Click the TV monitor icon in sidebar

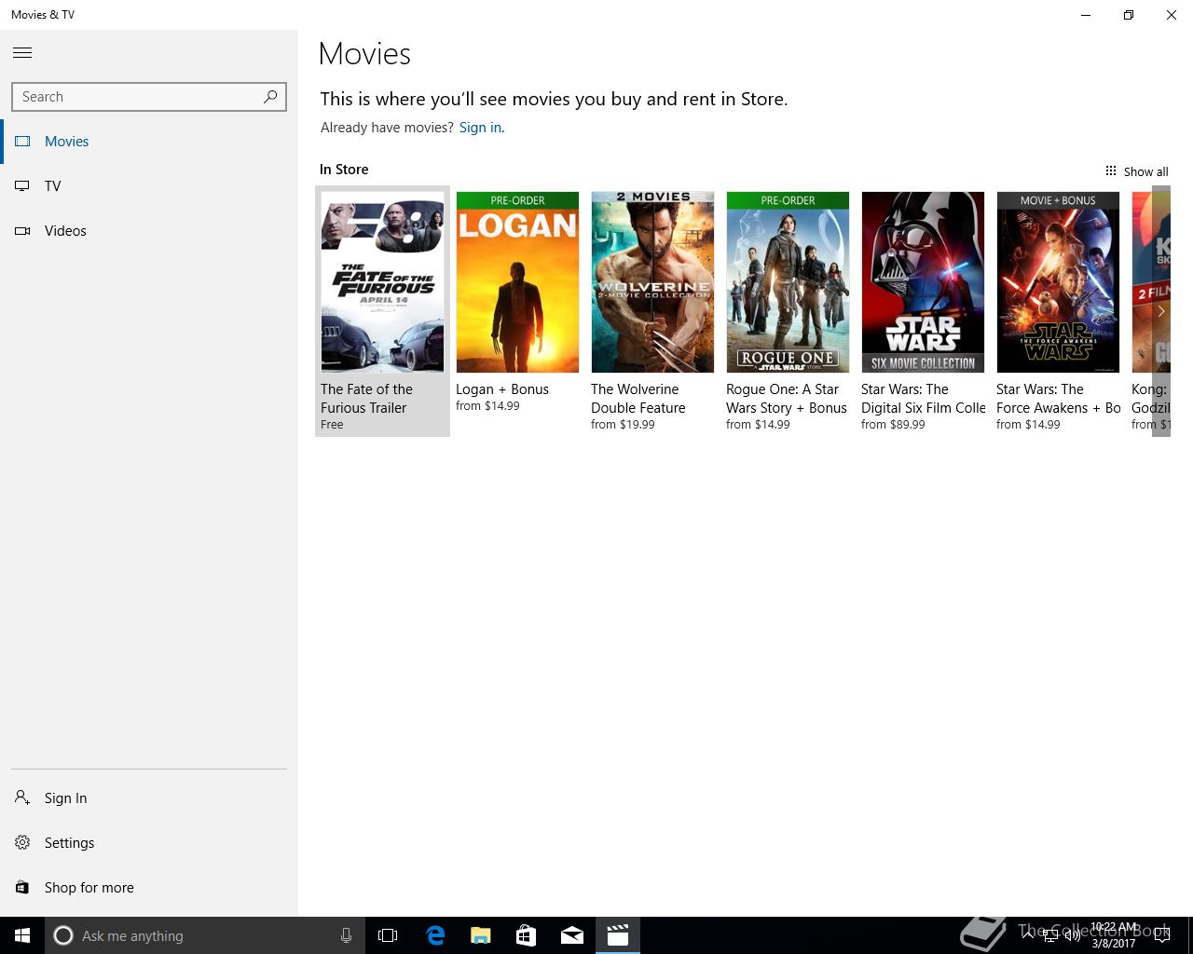22,186
